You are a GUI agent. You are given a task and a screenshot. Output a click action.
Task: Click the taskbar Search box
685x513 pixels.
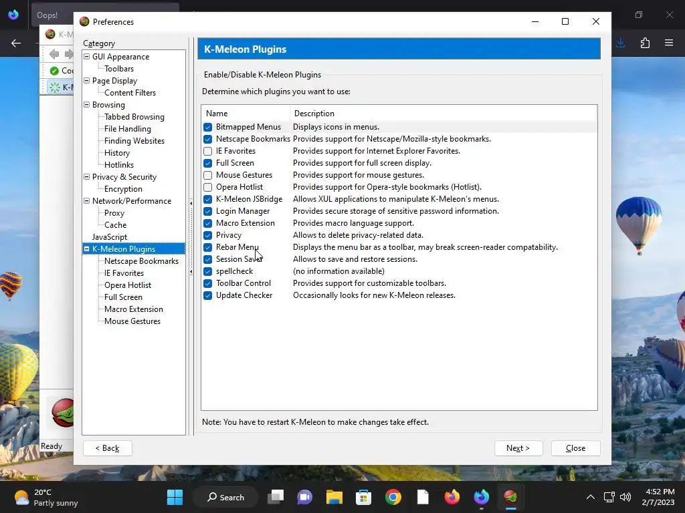pyautogui.click(x=225, y=497)
